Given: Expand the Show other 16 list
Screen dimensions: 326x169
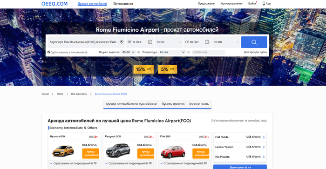Looking at the screenshot, I should coord(240,167).
